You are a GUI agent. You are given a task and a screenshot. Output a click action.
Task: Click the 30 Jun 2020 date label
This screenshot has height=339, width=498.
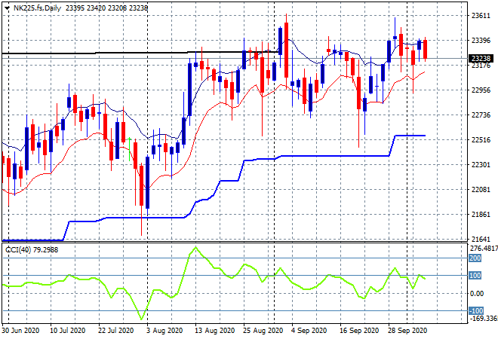pyautogui.click(x=20, y=331)
